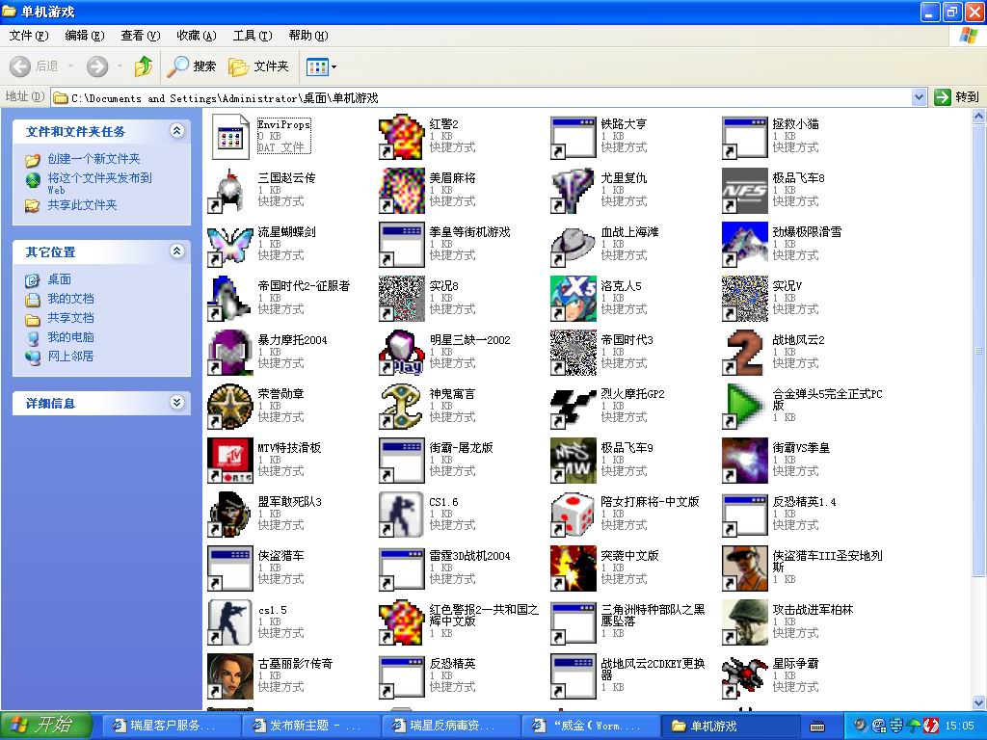Click 共享此文件夹 link

click(x=82, y=205)
